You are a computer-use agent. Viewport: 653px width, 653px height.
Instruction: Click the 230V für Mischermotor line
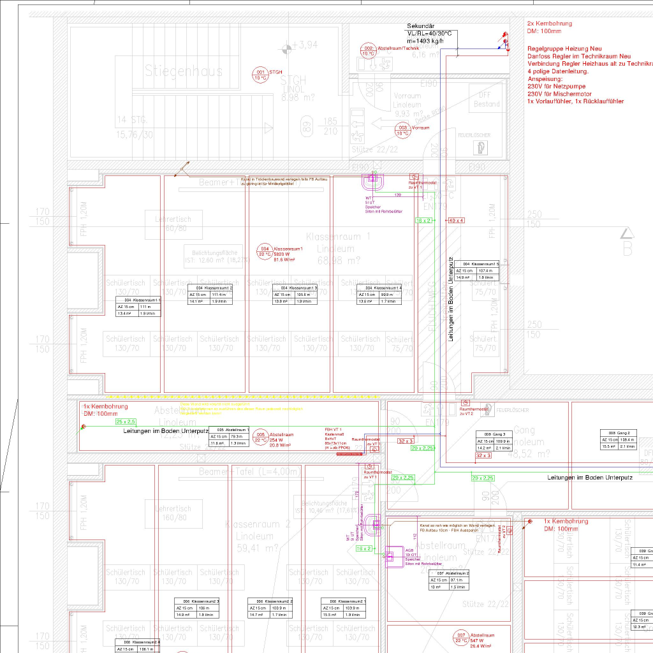click(559, 94)
